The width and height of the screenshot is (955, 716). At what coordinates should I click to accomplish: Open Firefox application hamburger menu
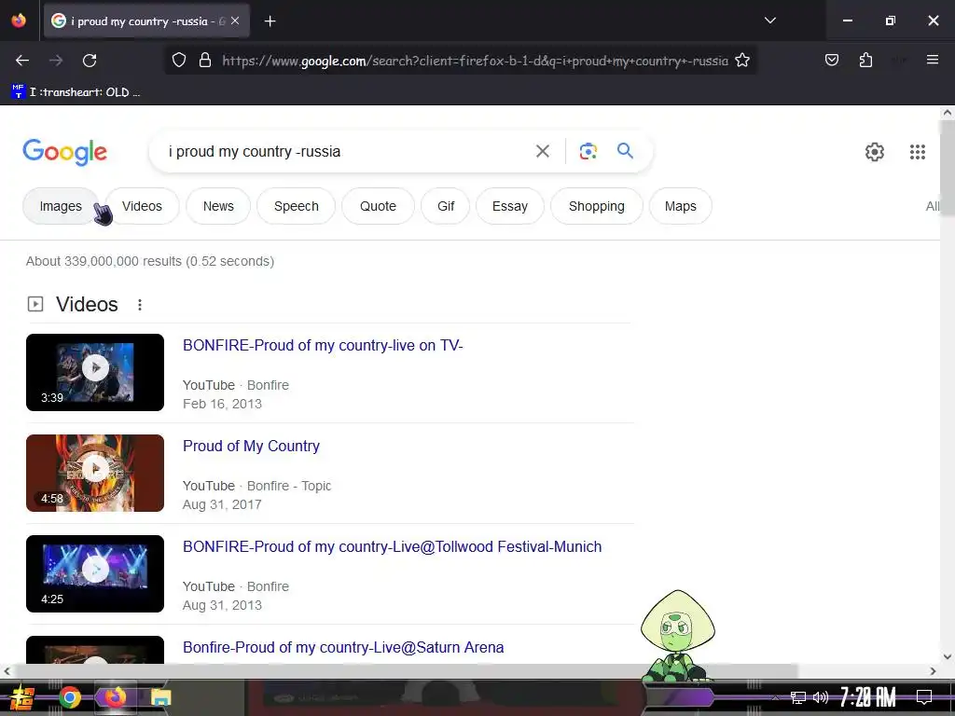click(932, 60)
